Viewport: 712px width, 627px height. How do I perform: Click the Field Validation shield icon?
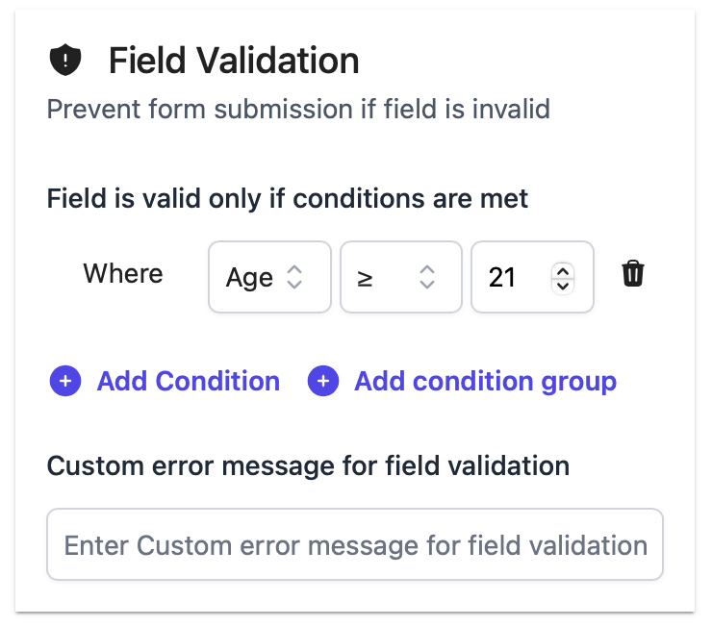click(x=65, y=60)
